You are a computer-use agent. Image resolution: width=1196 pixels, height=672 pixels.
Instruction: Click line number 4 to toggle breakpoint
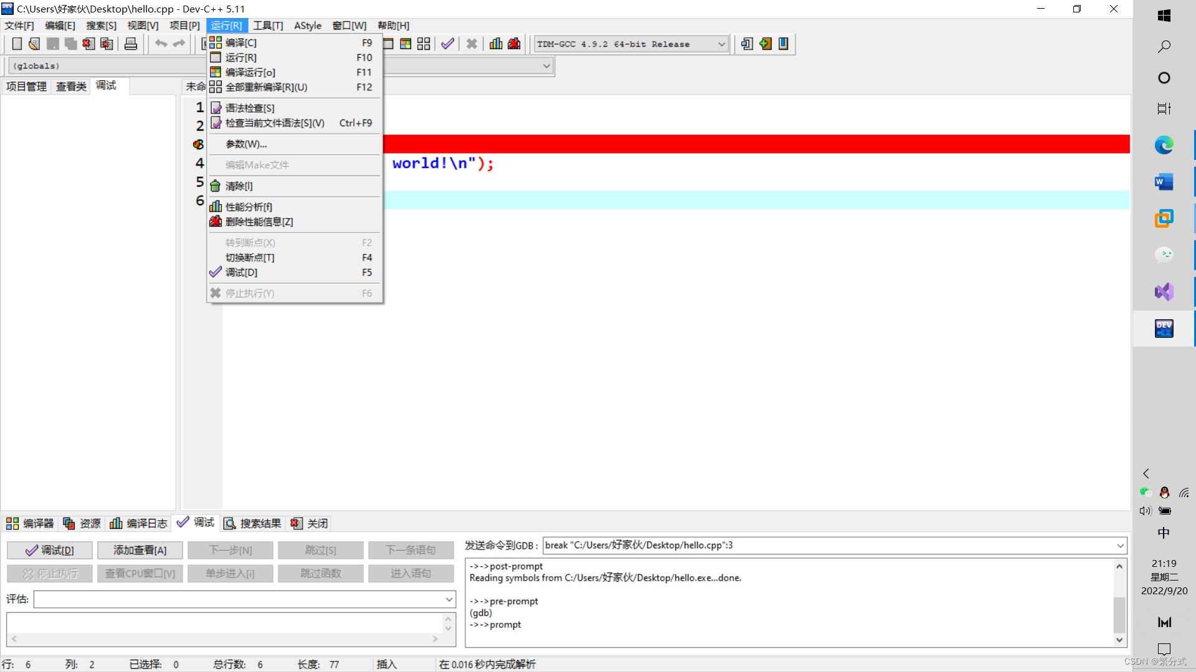pos(199,163)
